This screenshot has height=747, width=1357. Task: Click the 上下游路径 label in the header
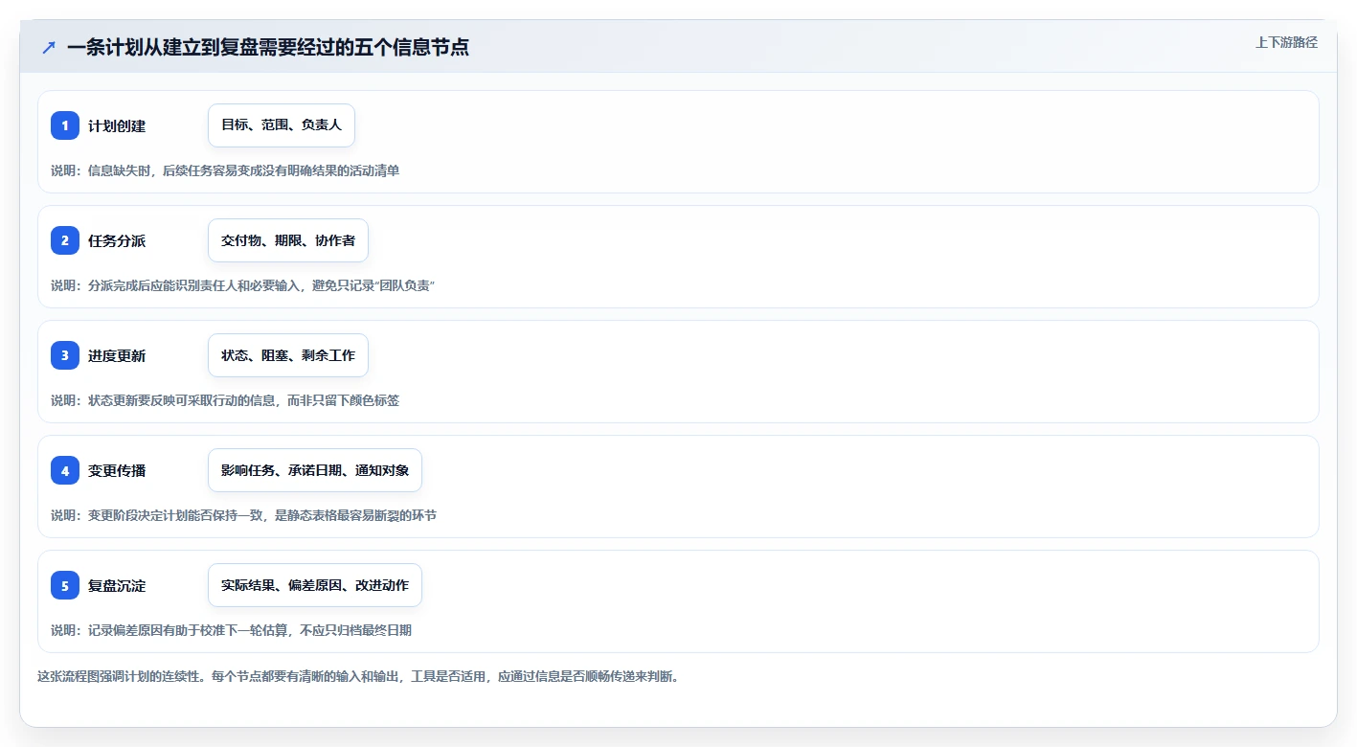[x=1286, y=42]
